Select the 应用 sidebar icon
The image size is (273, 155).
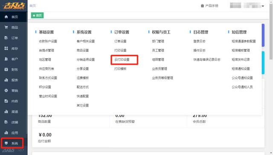(6, 132)
